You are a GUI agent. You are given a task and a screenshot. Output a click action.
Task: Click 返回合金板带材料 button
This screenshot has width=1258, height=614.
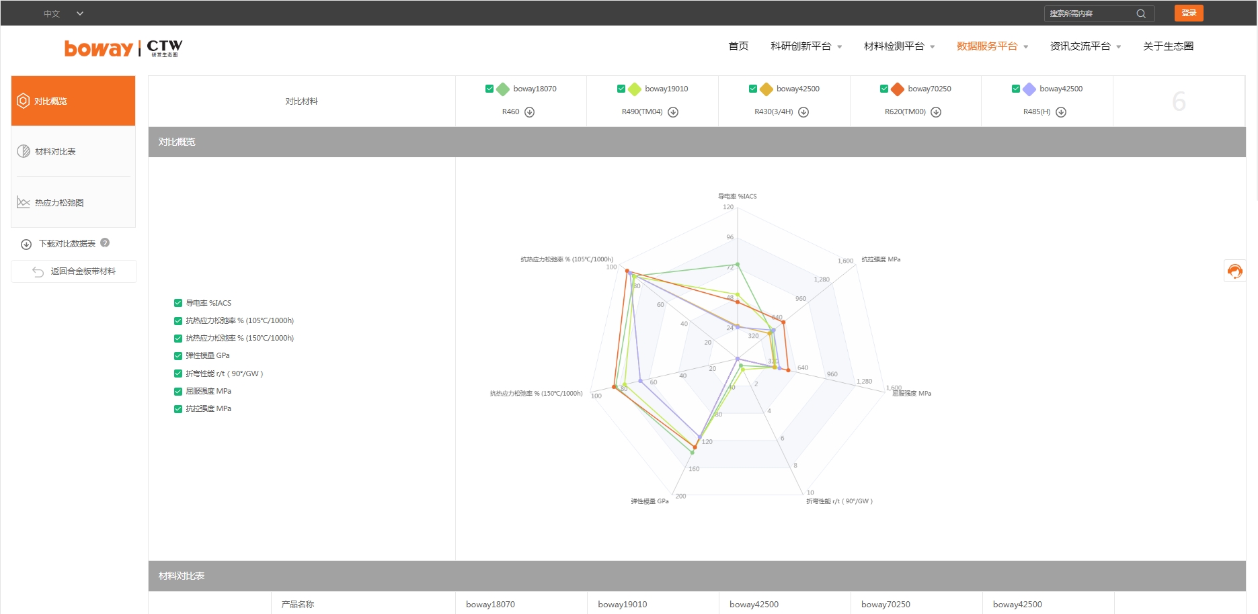pos(74,271)
